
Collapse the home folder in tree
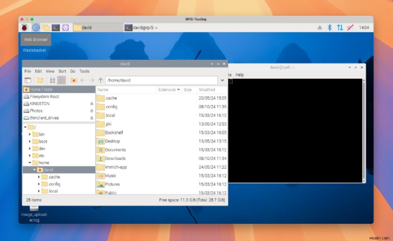pos(30,162)
